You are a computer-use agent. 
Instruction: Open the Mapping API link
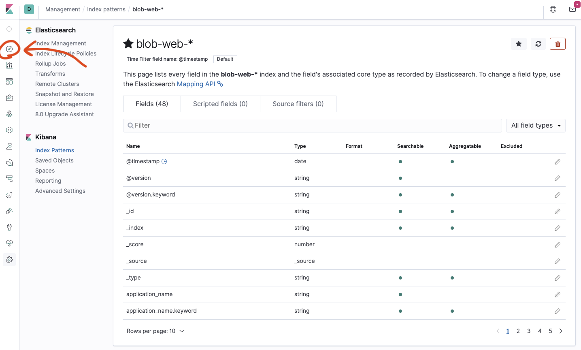coord(196,84)
